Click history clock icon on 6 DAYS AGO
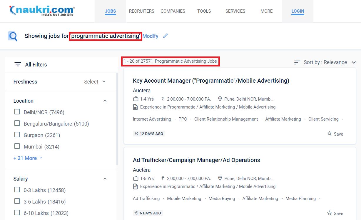This screenshot has width=361, height=220. [x=136, y=213]
